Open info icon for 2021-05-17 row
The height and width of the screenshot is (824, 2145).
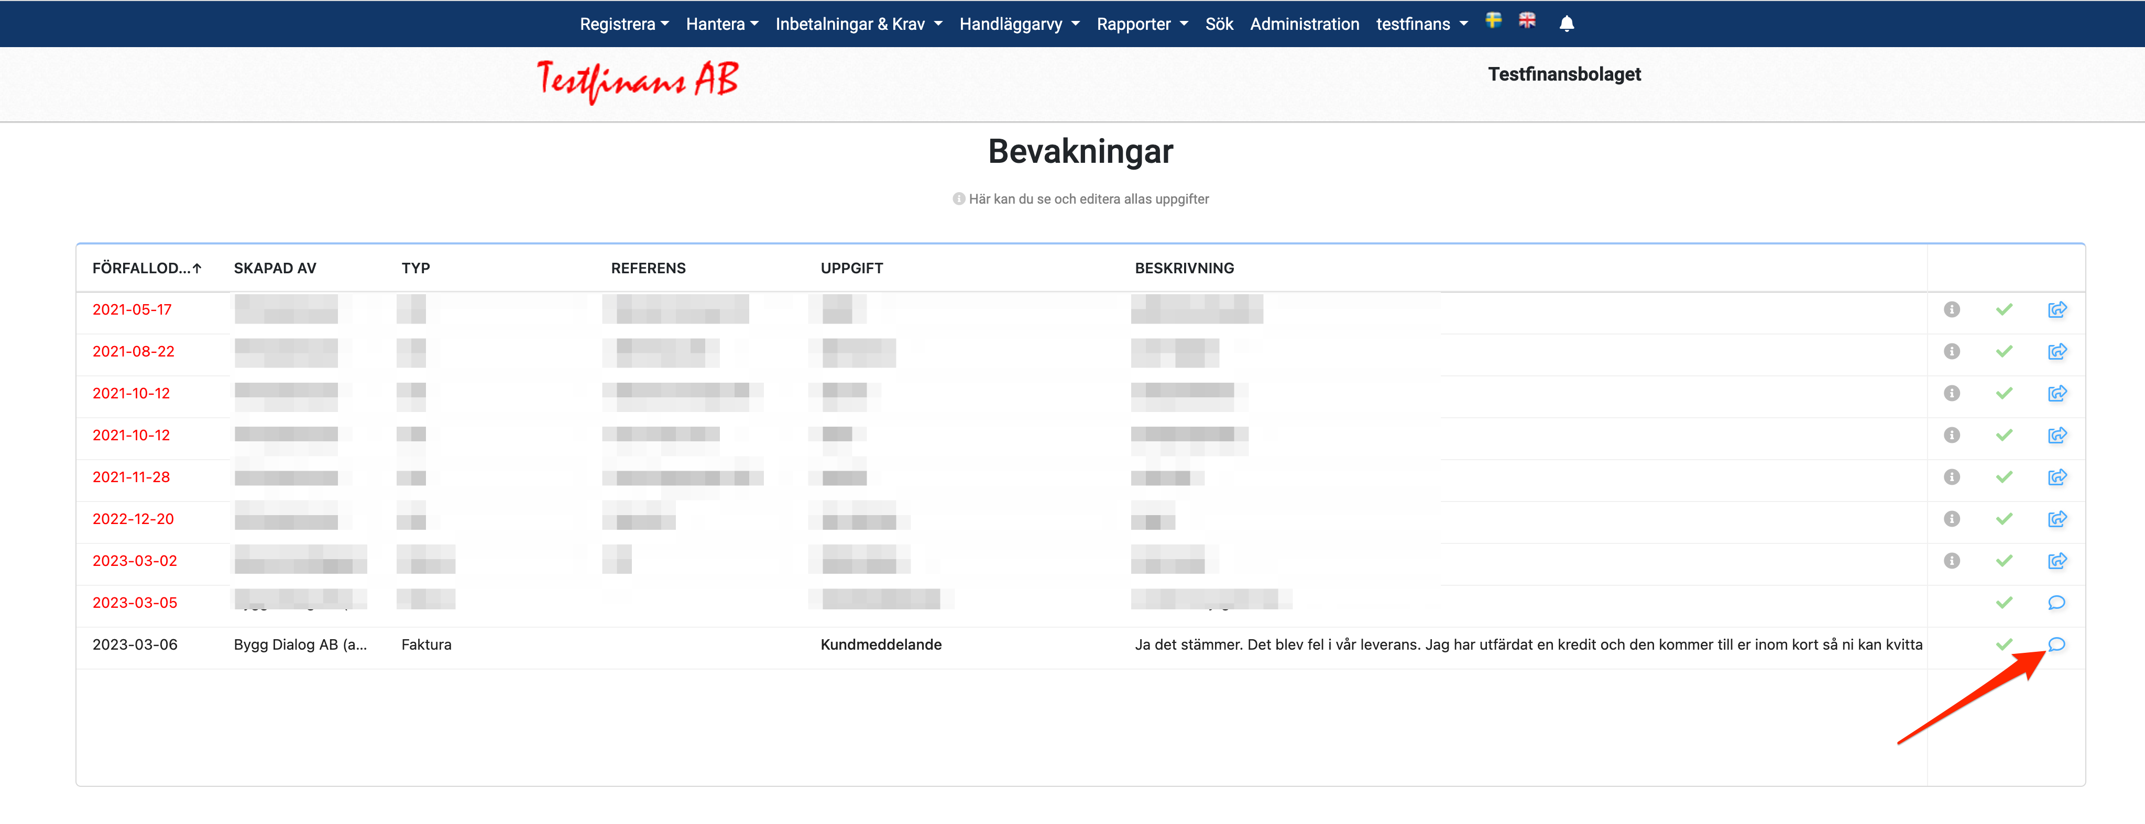coord(1951,309)
